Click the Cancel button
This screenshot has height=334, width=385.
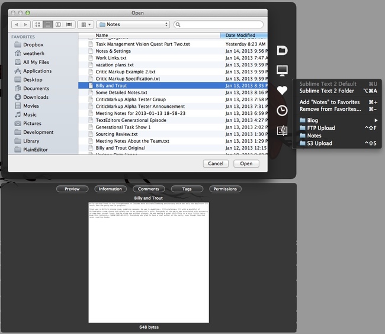(x=216, y=163)
